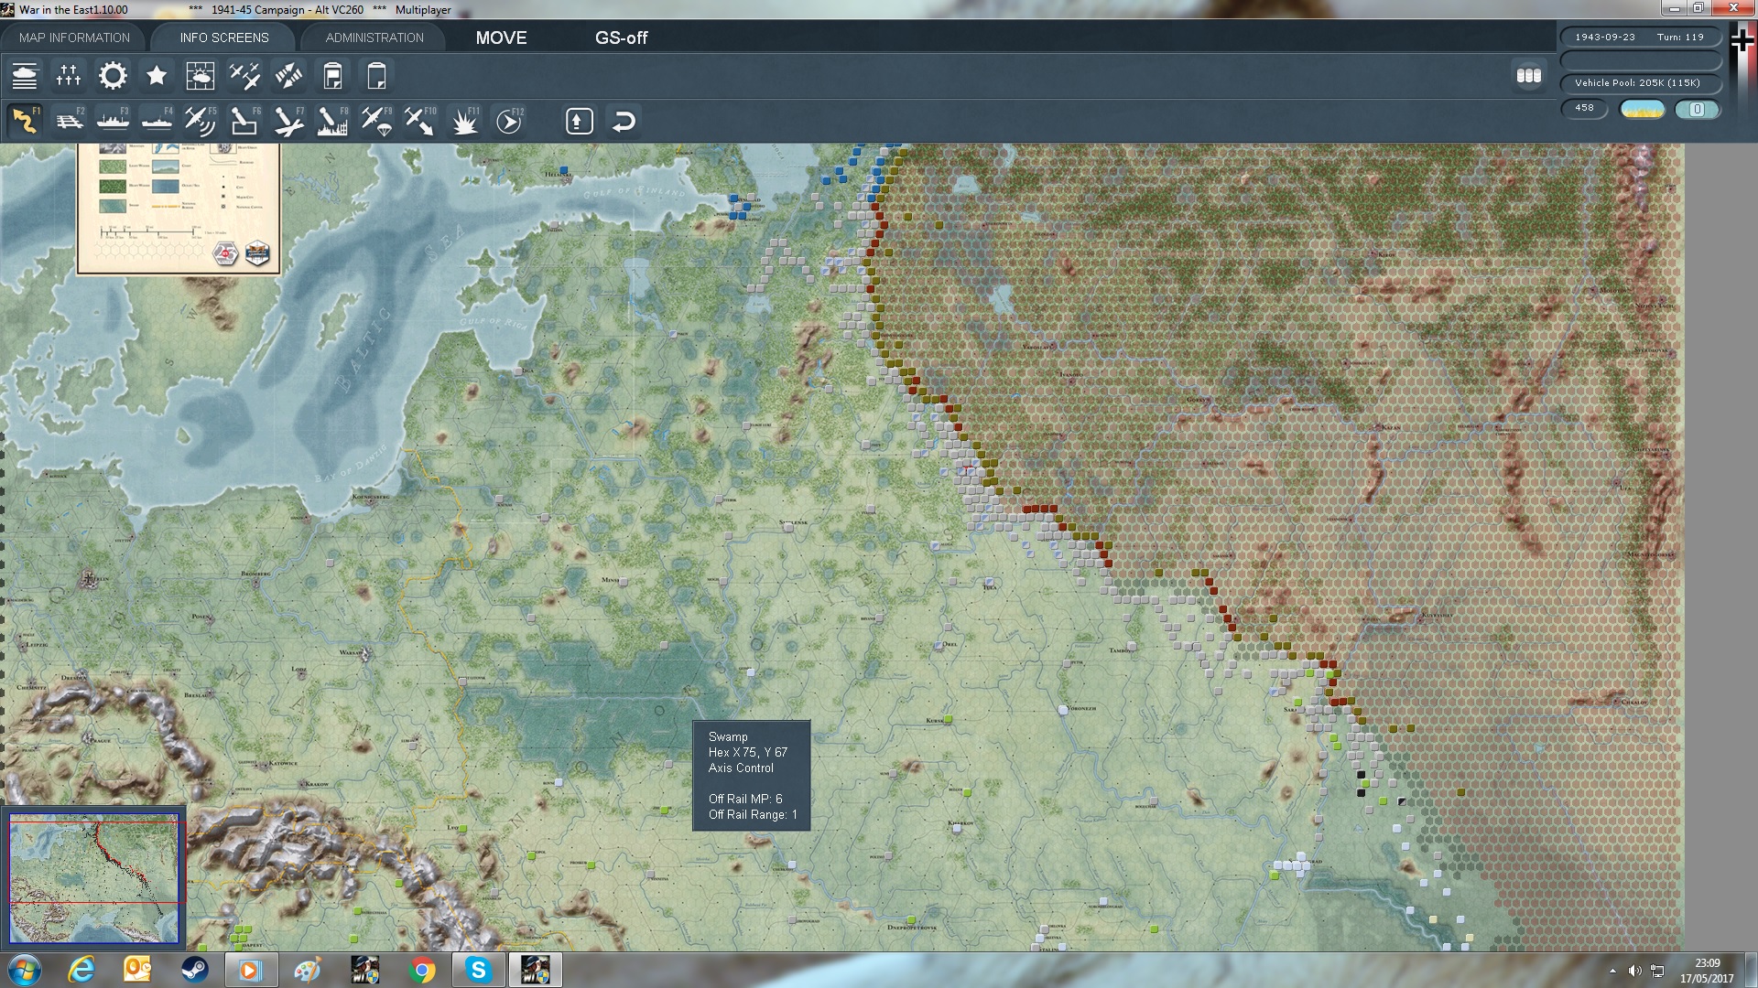Open the losses screen with crosses icon
1758x988 pixels.
(69, 76)
